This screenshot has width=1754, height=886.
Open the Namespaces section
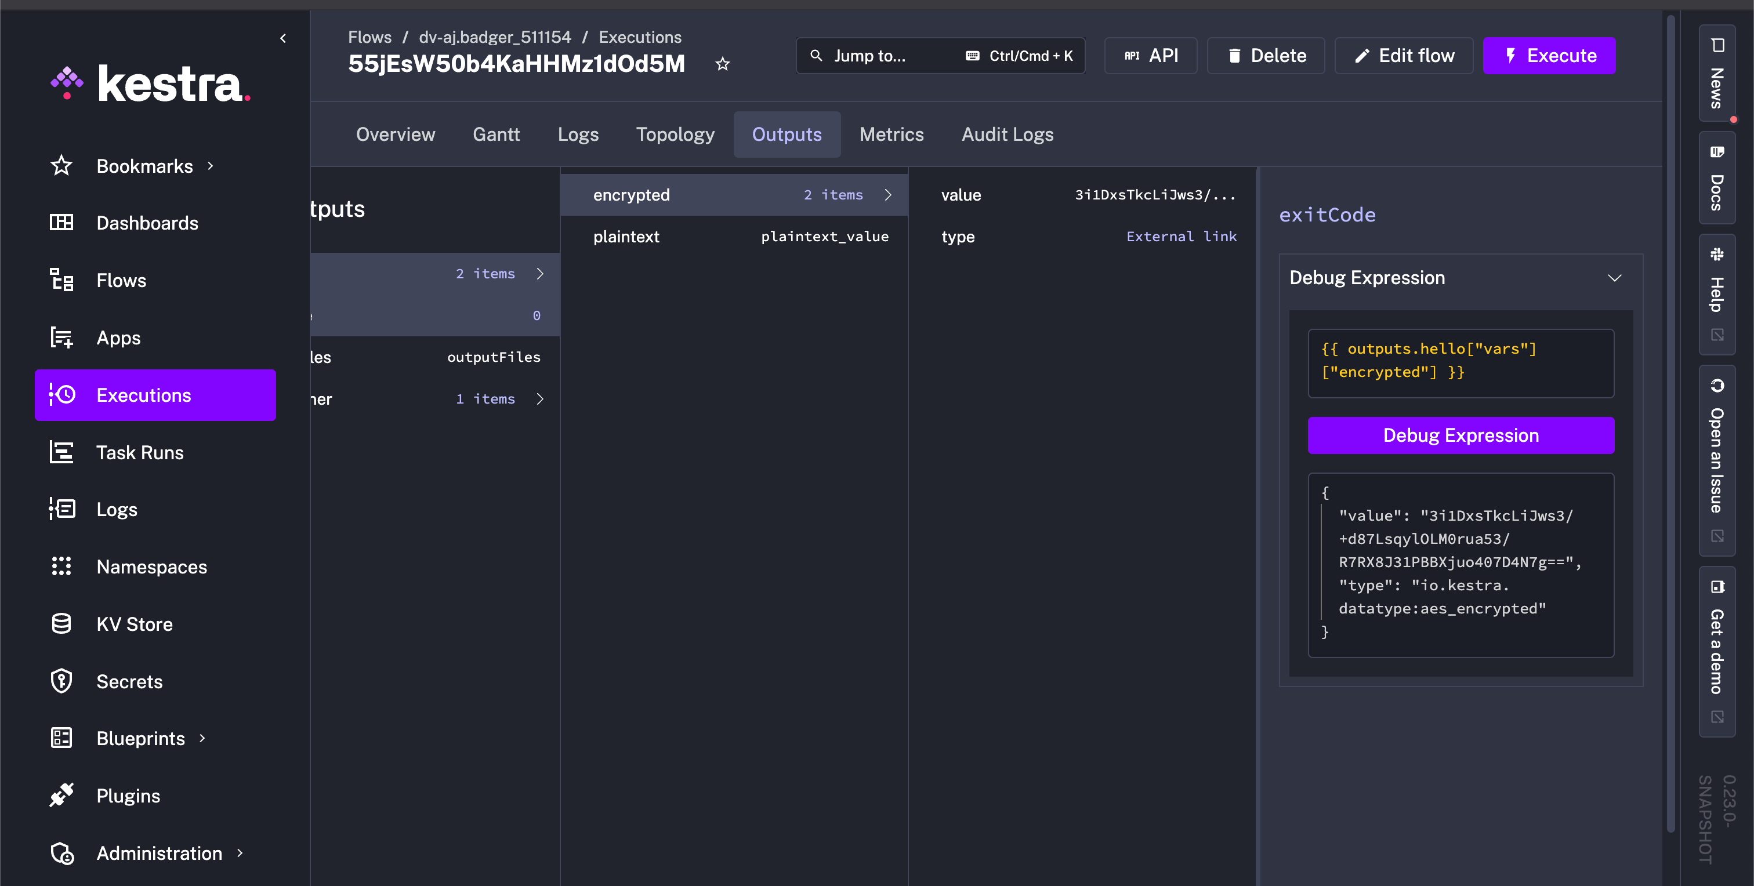151,566
